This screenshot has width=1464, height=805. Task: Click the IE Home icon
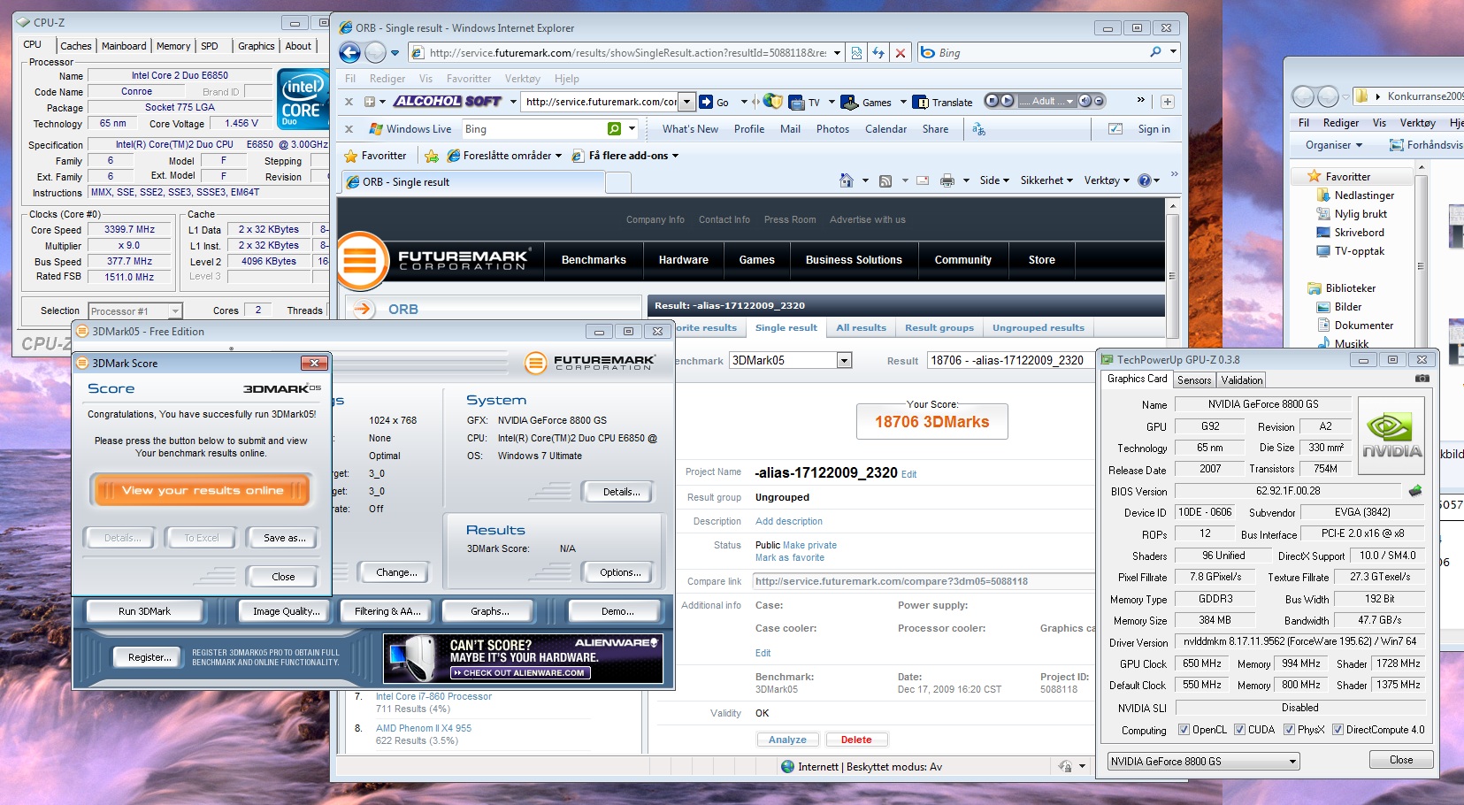[x=846, y=180]
